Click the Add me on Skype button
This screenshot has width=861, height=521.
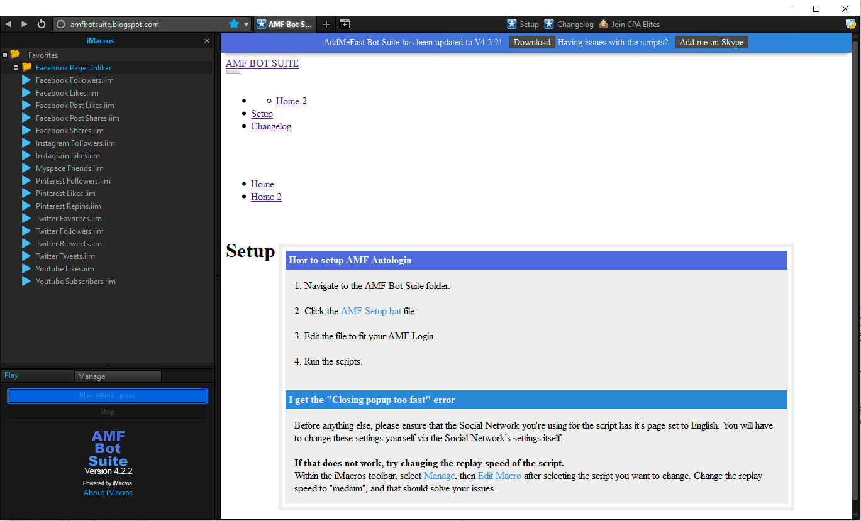711,42
